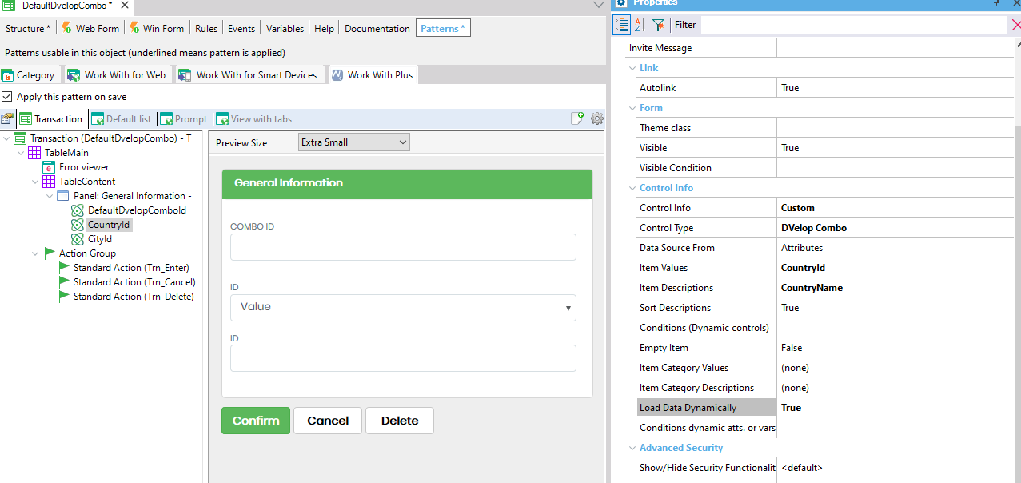Image resolution: width=1021 pixels, height=483 pixels.
Task: Sort properties alphabetically with the AZ icon
Action: click(639, 25)
